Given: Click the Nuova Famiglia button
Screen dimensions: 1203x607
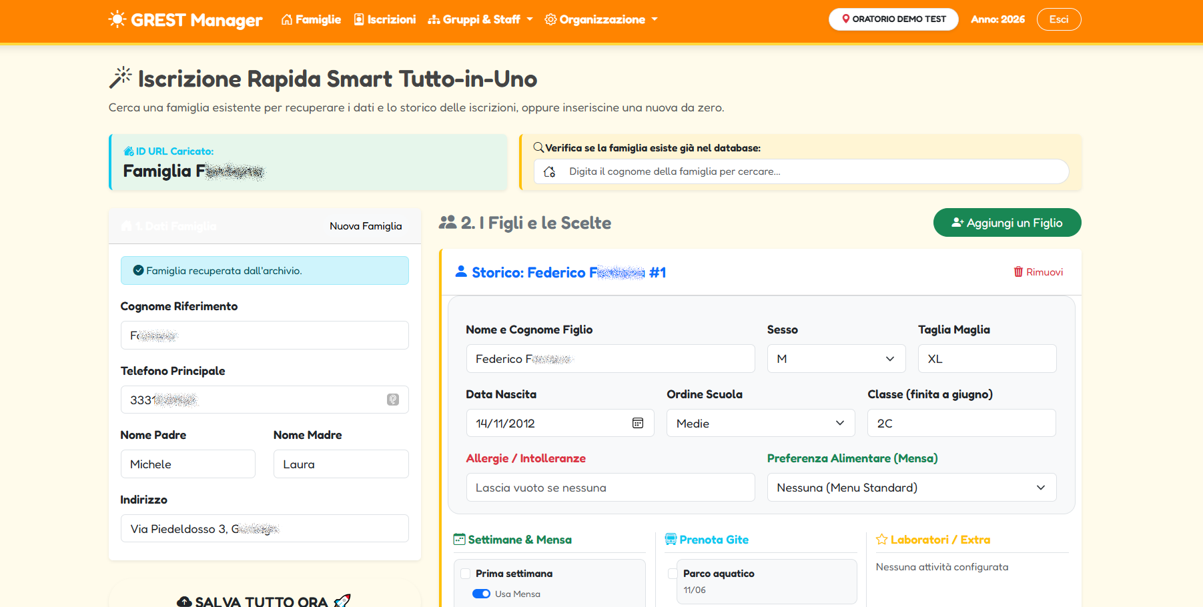Looking at the screenshot, I should (366, 226).
